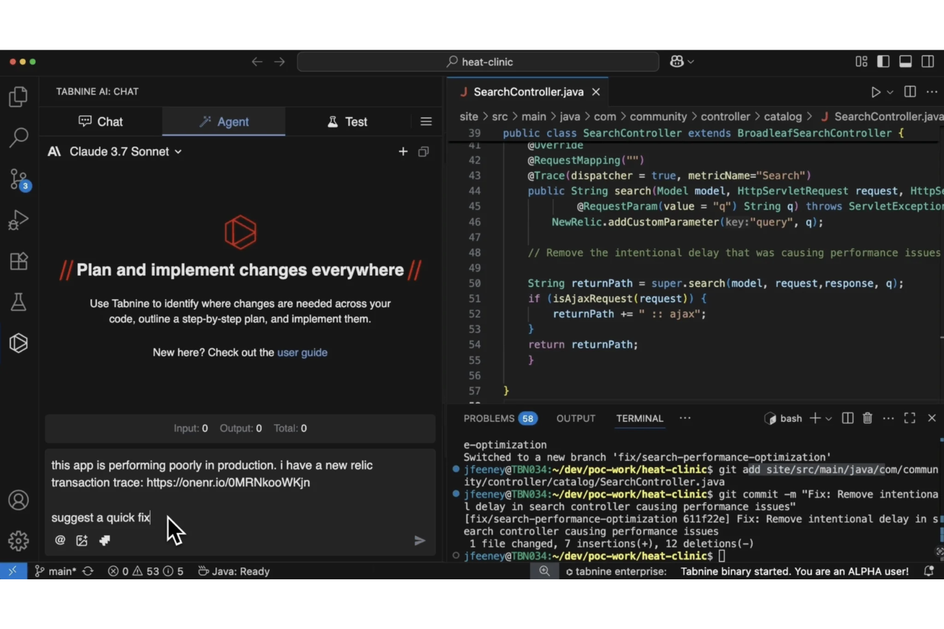Split the terminal panel

pyautogui.click(x=848, y=418)
